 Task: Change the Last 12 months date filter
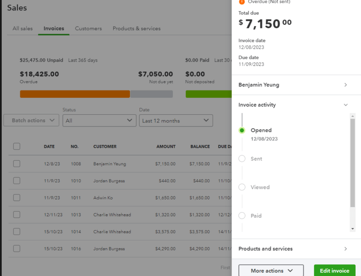coord(176,120)
